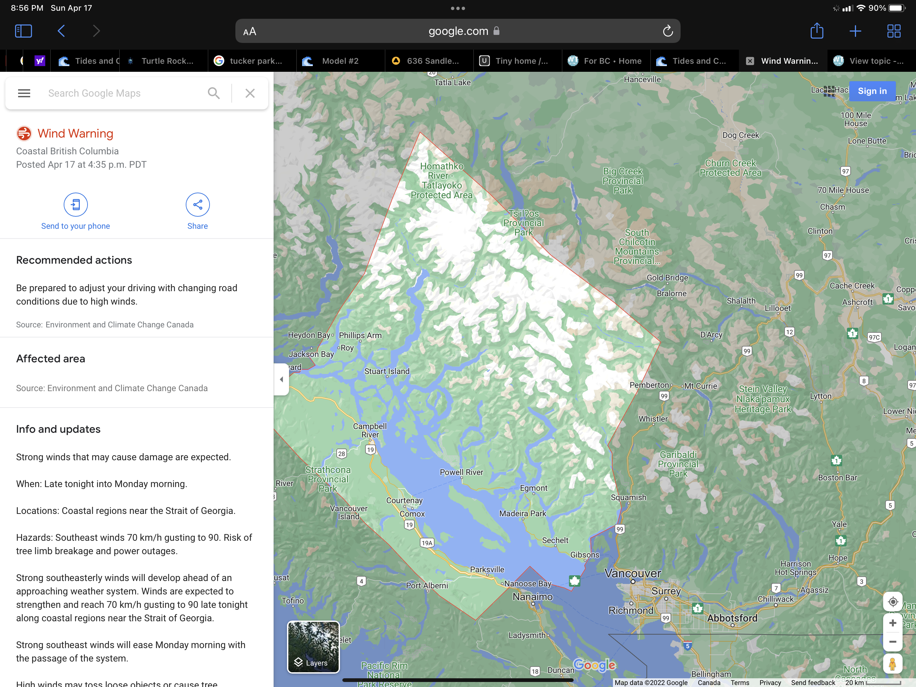This screenshot has height=687, width=916.
Task: Reload the google.com page
Action: click(668, 31)
